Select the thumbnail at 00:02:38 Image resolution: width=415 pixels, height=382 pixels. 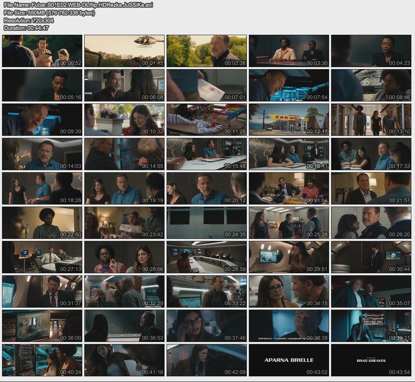pos(207,51)
